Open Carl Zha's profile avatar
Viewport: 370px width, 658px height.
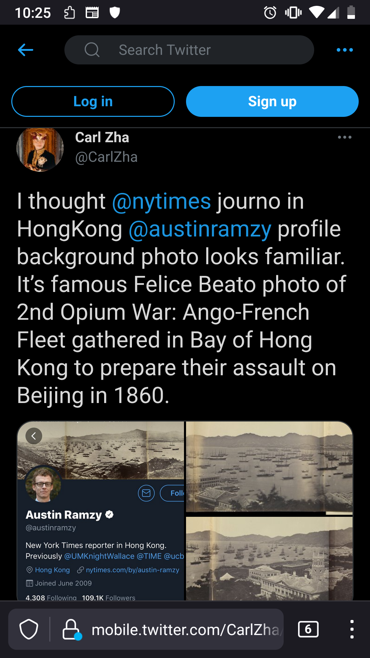[40, 148]
